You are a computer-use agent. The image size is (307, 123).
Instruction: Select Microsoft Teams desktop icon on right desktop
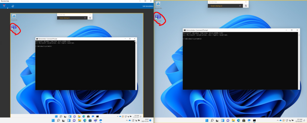tap(158, 18)
